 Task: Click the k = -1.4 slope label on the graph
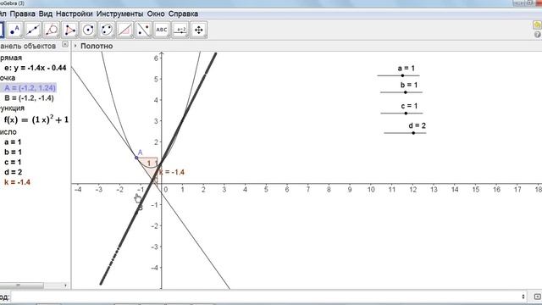pyautogui.click(x=172, y=172)
